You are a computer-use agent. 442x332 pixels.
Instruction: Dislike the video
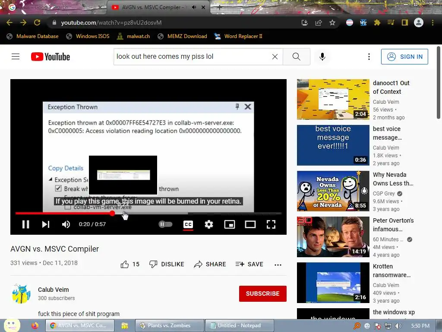[167, 264]
